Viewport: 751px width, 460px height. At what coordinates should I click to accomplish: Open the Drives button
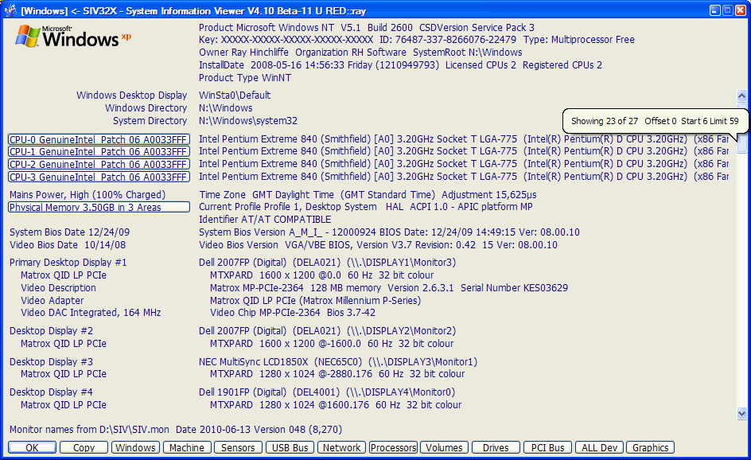pyautogui.click(x=496, y=447)
